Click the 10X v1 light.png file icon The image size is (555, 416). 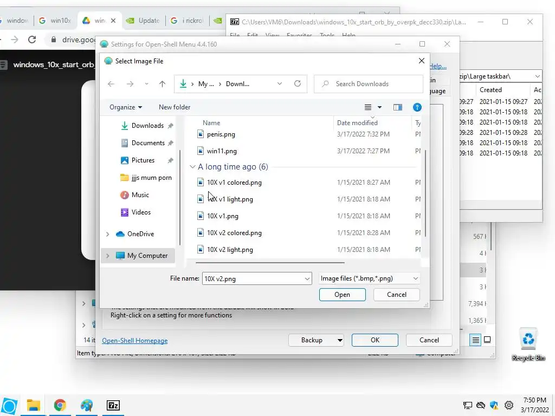tap(201, 199)
